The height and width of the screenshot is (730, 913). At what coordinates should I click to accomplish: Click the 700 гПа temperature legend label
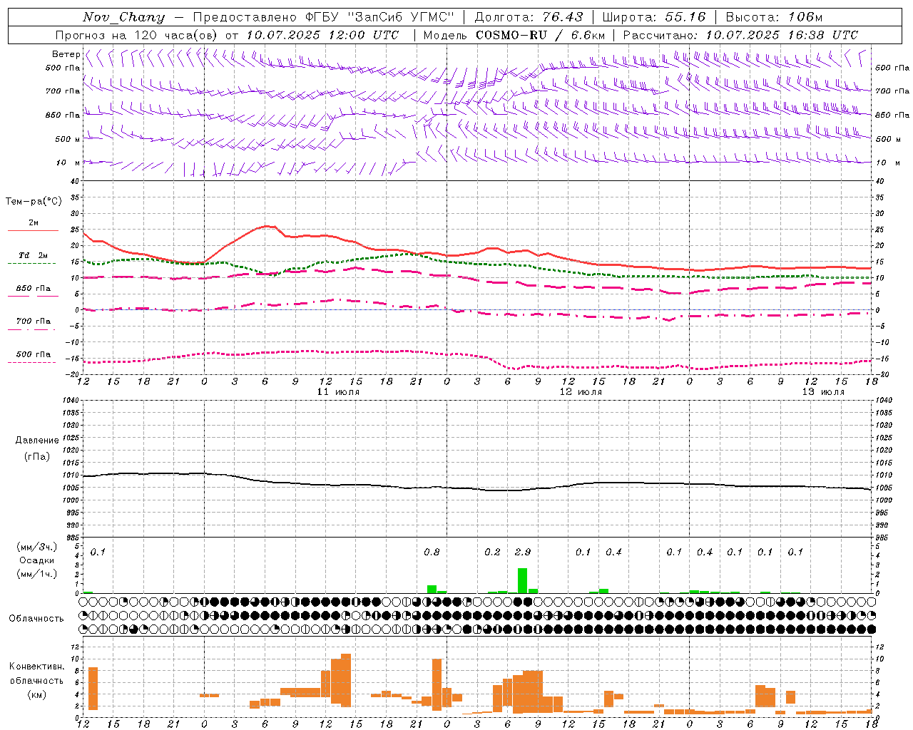[34, 321]
